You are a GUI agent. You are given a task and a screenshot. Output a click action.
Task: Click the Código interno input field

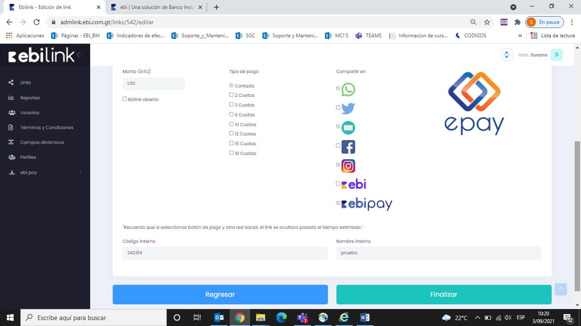tap(225, 253)
